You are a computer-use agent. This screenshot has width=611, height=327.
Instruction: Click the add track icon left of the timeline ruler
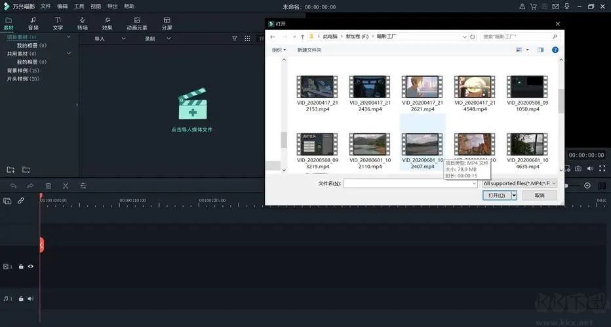point(7,201)
